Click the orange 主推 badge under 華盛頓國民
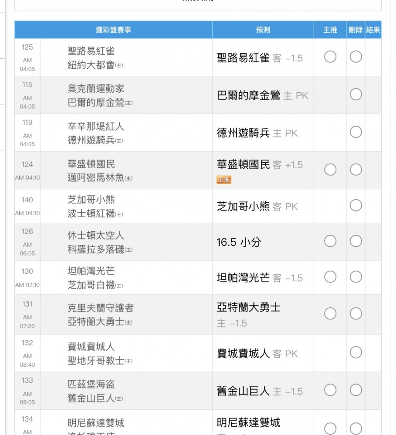 [x=224, y=180]
